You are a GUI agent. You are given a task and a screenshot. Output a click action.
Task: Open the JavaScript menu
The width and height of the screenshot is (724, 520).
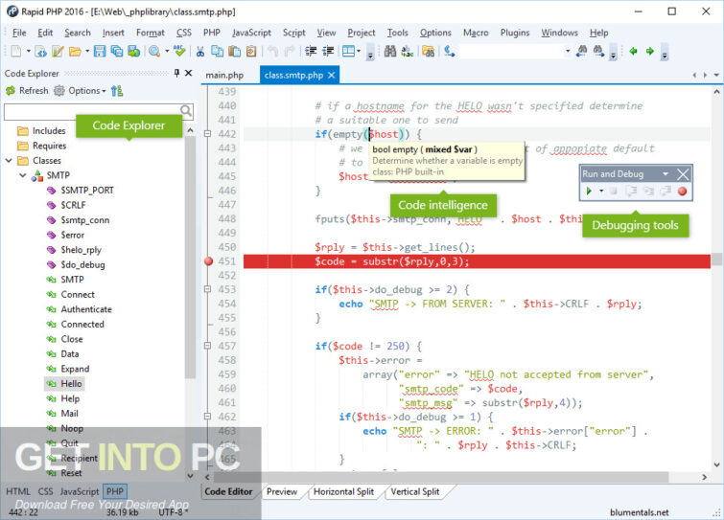pyautogui.click(x=251, y=33)
